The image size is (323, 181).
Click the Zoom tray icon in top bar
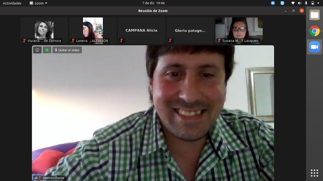pos(273,3)
